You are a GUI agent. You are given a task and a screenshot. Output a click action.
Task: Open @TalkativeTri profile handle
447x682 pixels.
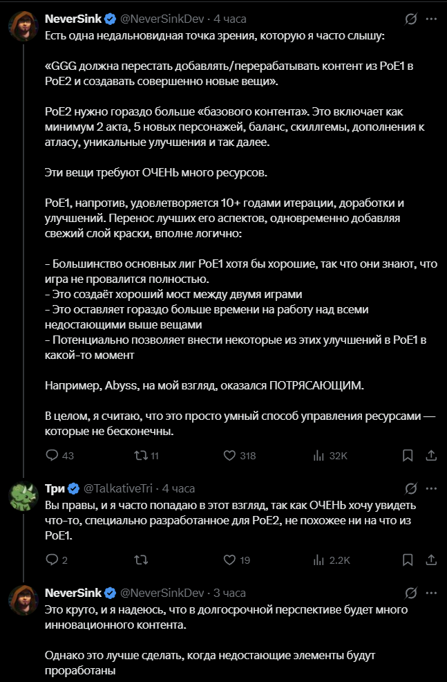tap(117, 488)
